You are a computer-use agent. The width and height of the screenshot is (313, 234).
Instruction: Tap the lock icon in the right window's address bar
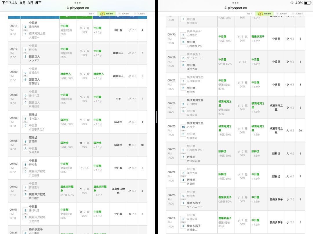click(x=225, y=8)
